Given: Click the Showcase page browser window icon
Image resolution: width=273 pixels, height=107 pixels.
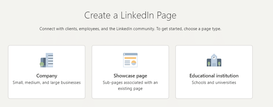Looking at the screenshot, I should (130, 60).
